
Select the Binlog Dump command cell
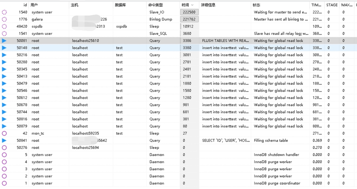(x=161, y=19)
